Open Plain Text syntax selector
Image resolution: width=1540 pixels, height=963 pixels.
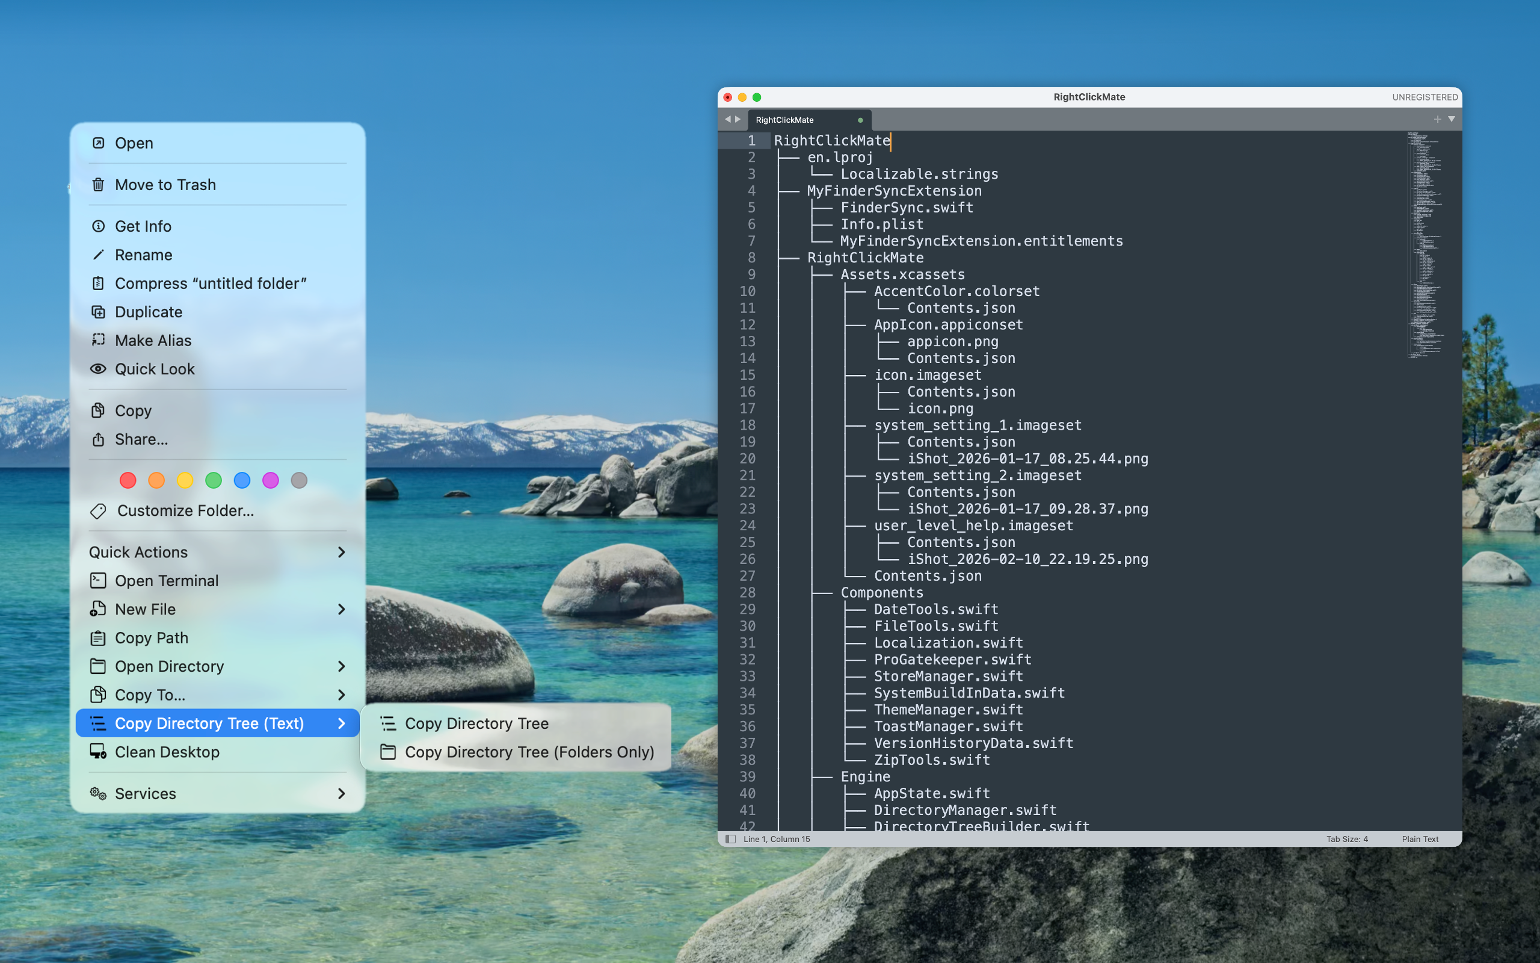point(1420,839)
